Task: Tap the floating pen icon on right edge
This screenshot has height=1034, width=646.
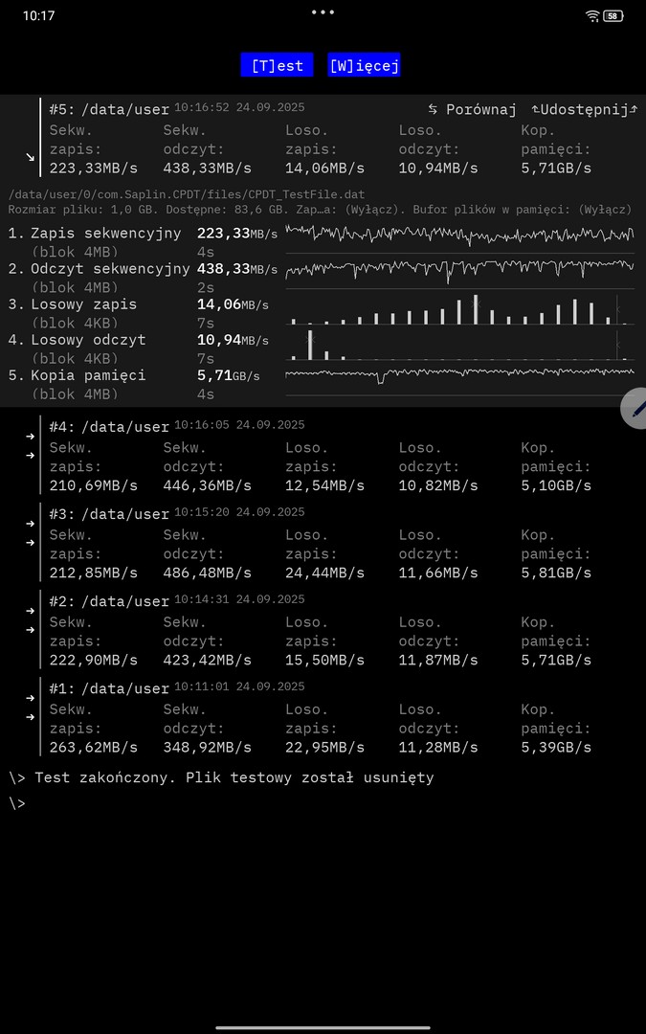Action: coord(635,409)
